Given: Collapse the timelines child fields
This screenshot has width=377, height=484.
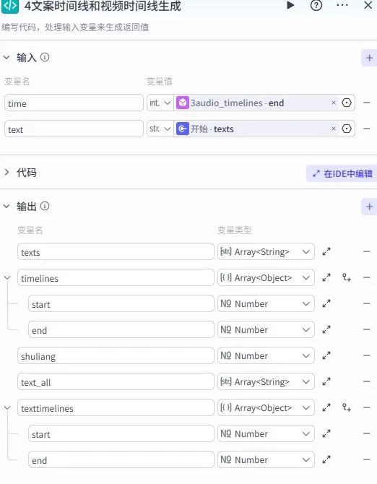Looking at the screenshot, I should (7, 278).
